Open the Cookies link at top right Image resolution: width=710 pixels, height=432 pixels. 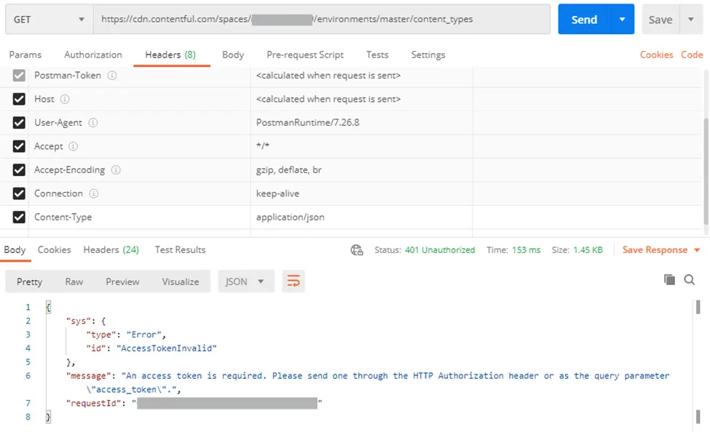pyautogui.click(x=656, y=55)
